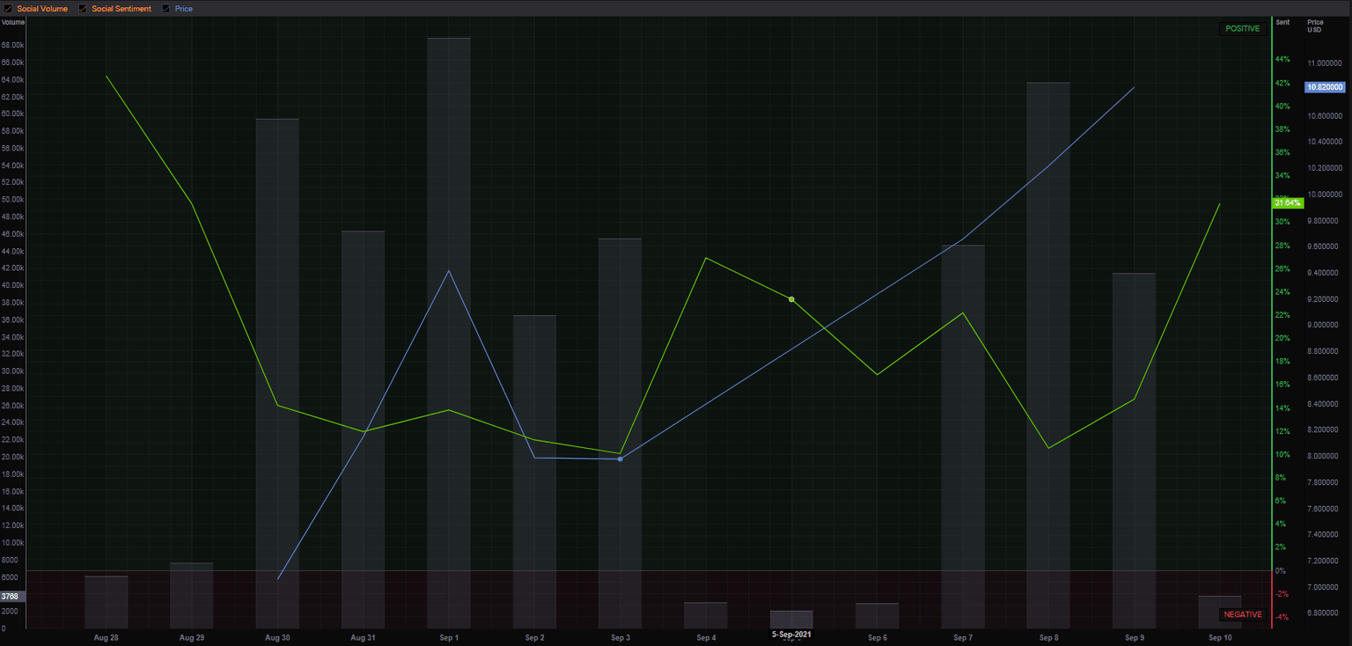The image size is (1352, 646).
Task: Click the Aug 28 social volume bar
Action: (106, 602)
